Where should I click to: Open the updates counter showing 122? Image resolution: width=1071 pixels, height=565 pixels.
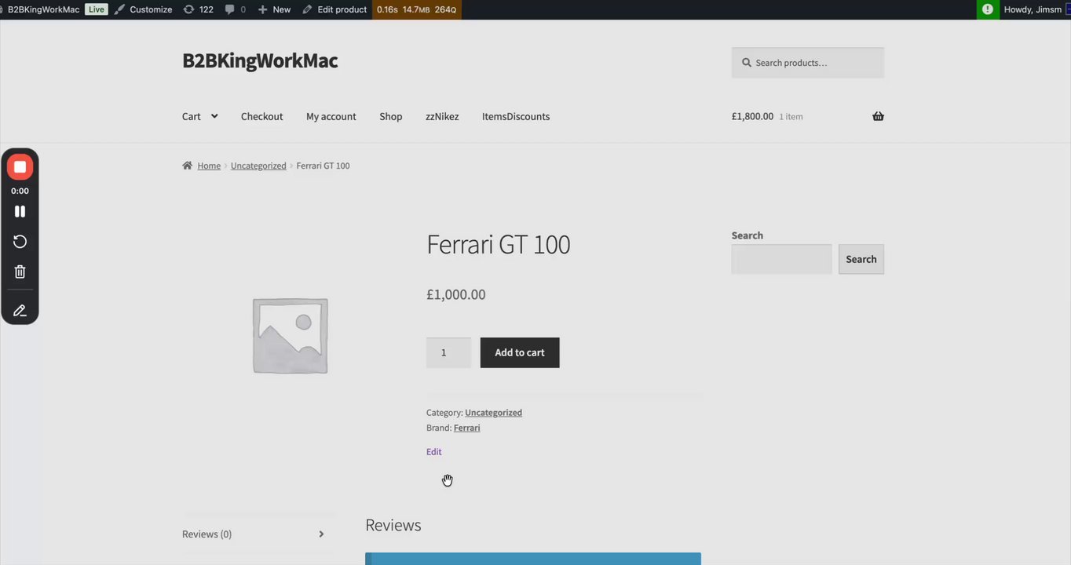(x=198, y=9)
